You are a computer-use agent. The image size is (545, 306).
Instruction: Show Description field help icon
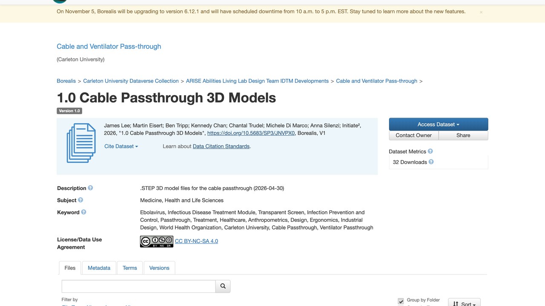[x=90, y=188]
